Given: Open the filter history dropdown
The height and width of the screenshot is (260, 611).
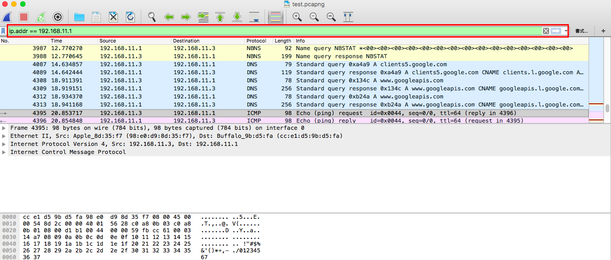Looking at the screenshot, I should 566,31.
